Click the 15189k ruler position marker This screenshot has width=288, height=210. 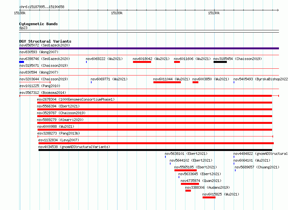click(117, 13)
